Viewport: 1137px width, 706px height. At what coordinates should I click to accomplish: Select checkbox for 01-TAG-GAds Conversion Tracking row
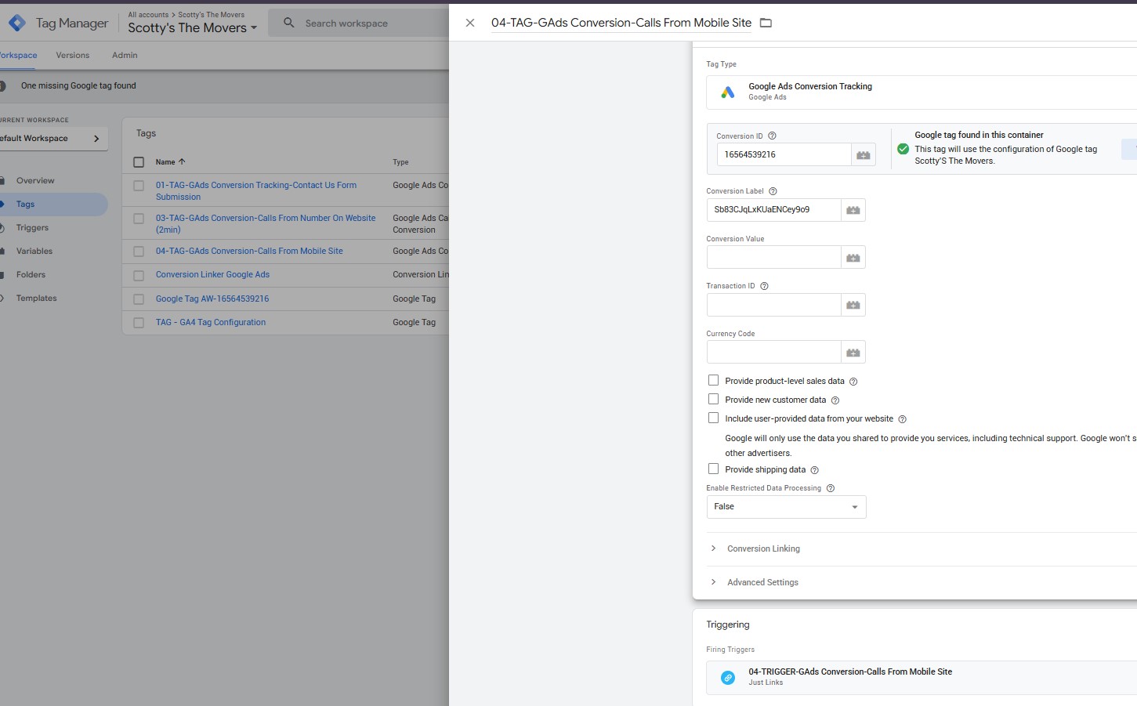[139, 186]
